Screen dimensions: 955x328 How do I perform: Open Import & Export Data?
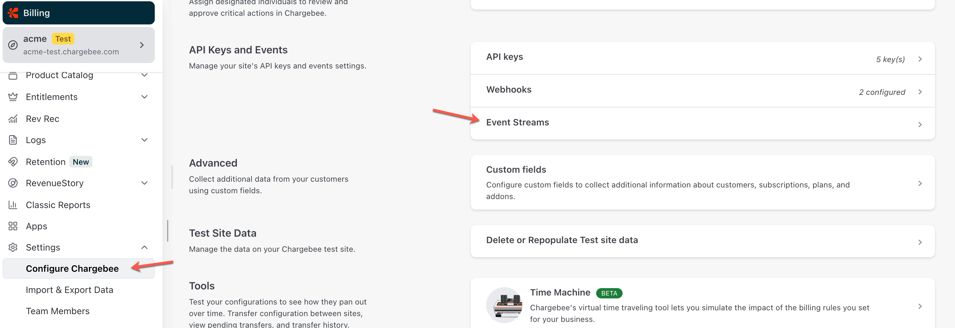pyautogui.click(x=69, y=290)
